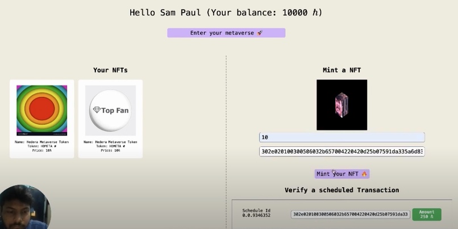Click the Mint a NFT heading

[342, 70]
